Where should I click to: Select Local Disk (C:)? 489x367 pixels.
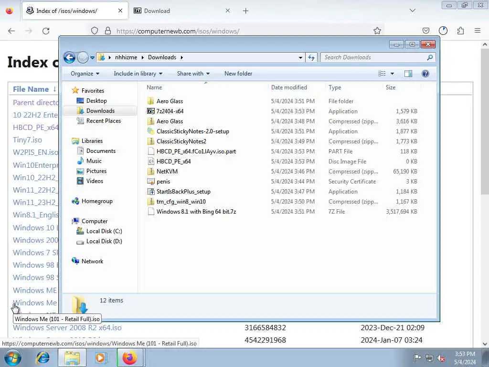(x=104, y=231)
